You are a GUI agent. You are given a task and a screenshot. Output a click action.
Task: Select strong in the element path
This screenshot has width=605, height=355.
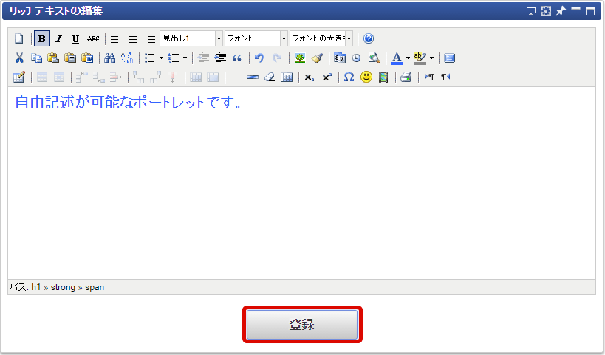click(x=63, y=287)
